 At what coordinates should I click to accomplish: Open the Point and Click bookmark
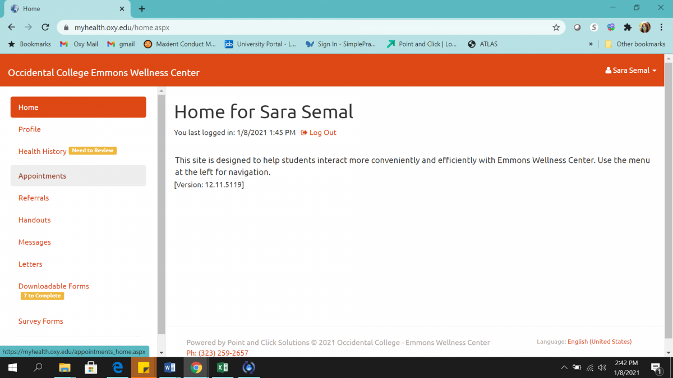click(x=422, y=44)
